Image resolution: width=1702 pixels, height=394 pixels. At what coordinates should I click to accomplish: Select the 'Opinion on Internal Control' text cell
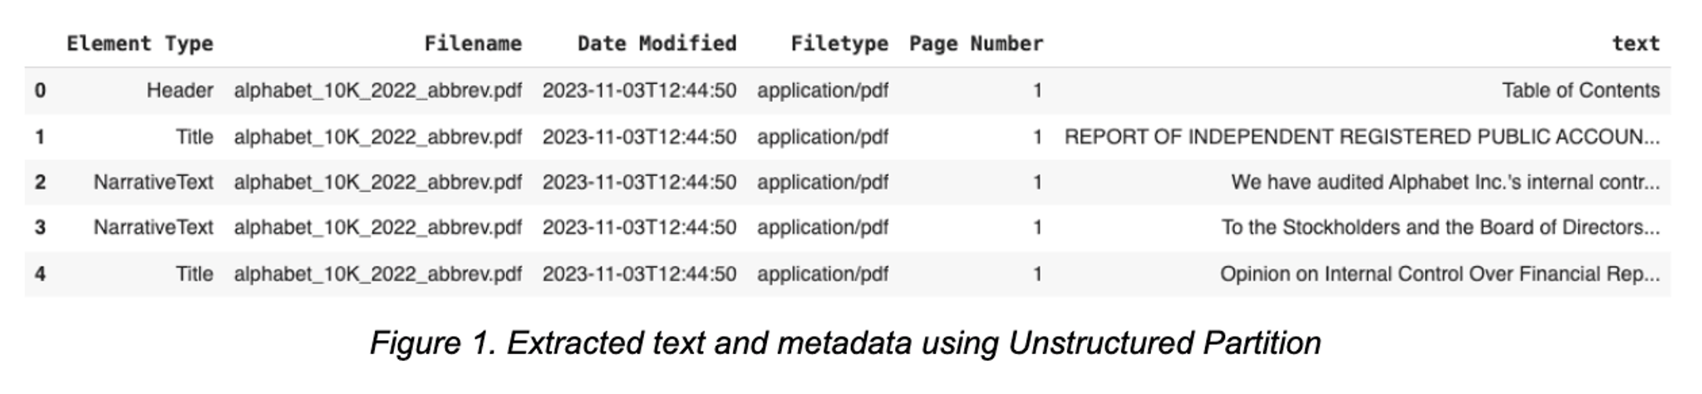(1439, 274)
